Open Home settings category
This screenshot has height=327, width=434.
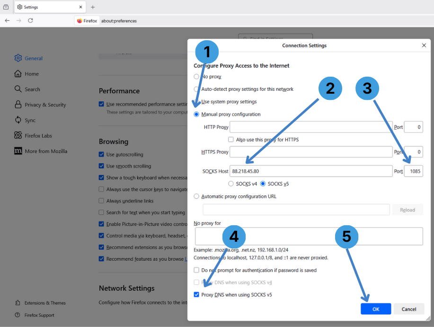27,74
